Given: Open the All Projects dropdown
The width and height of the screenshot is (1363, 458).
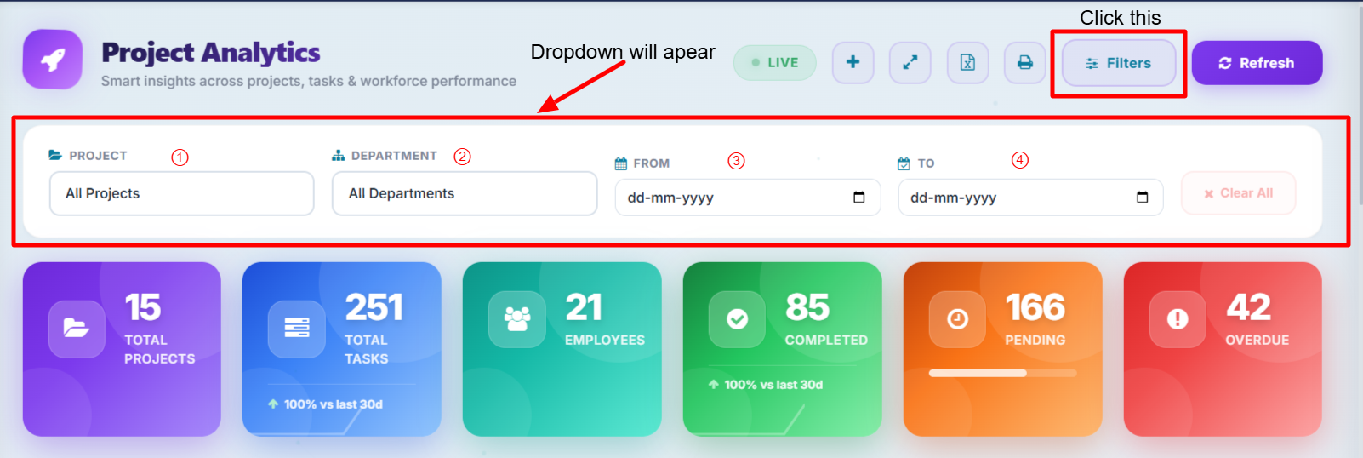Looking at the screenshot, I should [x=181, y=193].
